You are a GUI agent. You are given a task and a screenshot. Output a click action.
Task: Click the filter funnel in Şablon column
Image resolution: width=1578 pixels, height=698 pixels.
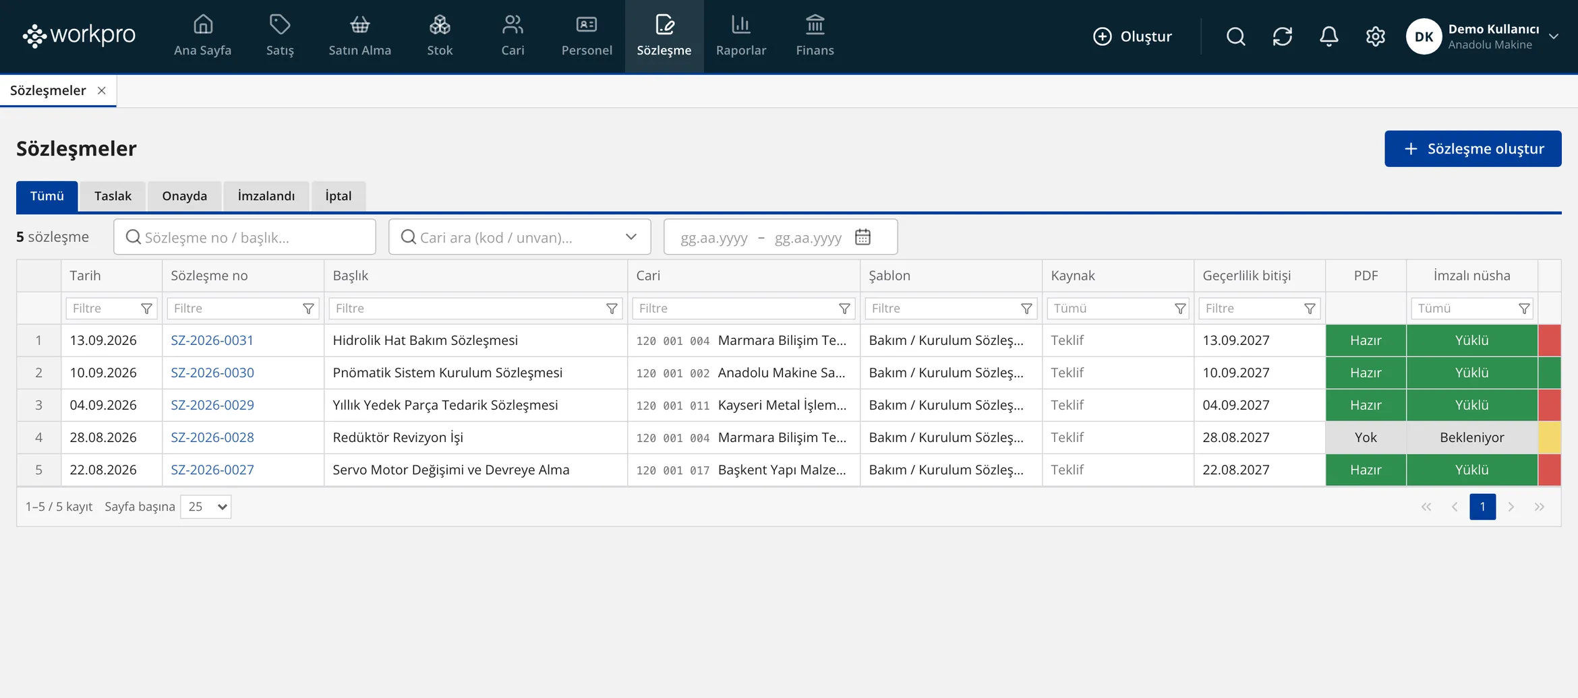[x=1026, y=309]
